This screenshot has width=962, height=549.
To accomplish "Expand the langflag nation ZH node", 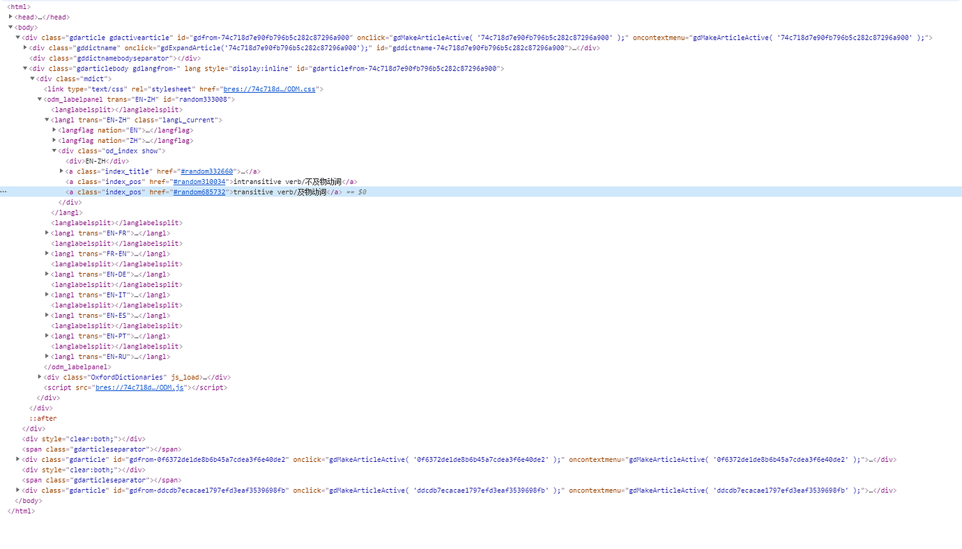I will (54, 141).
